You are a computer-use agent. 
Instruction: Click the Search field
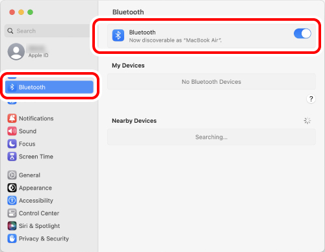(x=47, y=31)
